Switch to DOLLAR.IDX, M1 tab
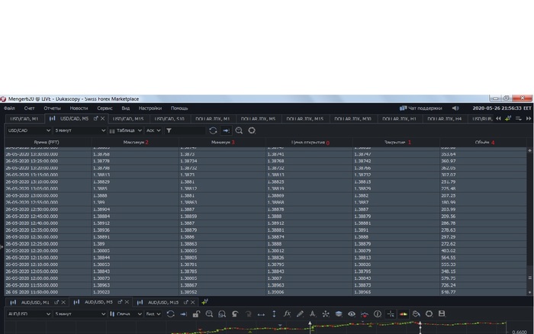Image resolution: width=534 pixels, height=334 pixels. pos(213,119)
